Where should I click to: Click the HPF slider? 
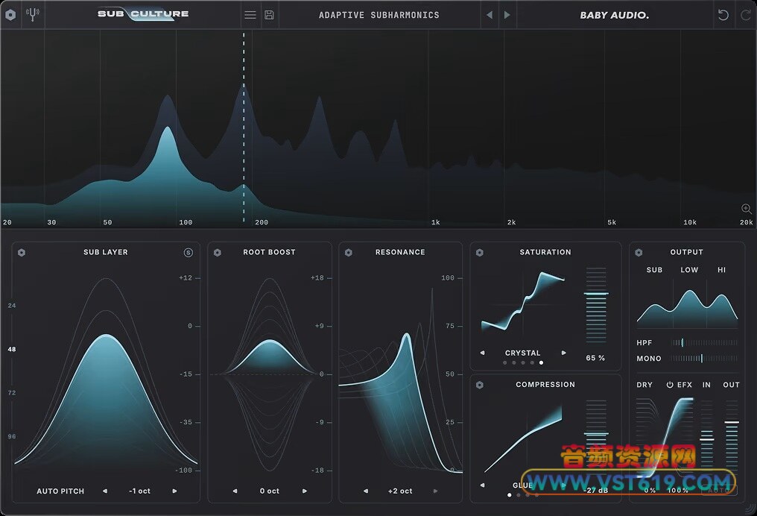(x=704, y=342)
